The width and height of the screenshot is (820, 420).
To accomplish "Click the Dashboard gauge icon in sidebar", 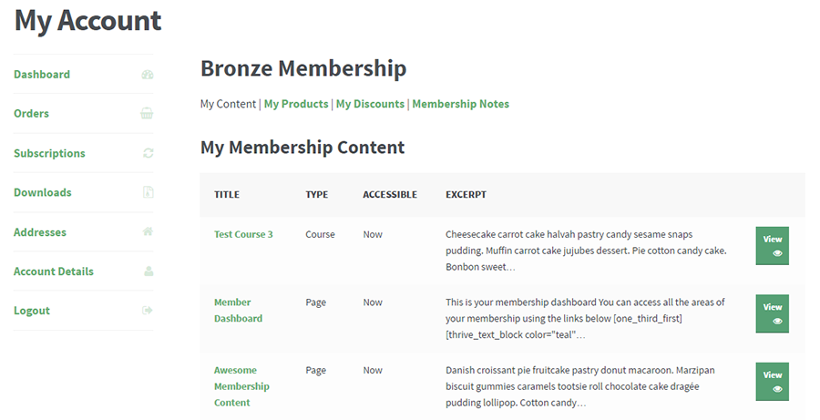I will point(148,75).
